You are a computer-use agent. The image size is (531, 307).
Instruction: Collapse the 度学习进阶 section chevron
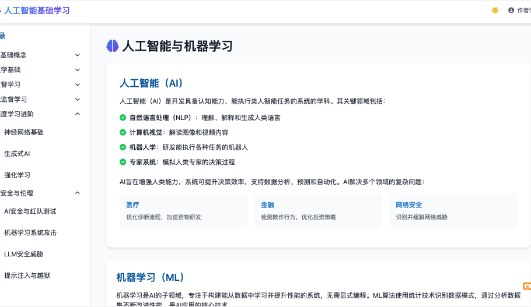pyautogui.click(x=78, y=114)
